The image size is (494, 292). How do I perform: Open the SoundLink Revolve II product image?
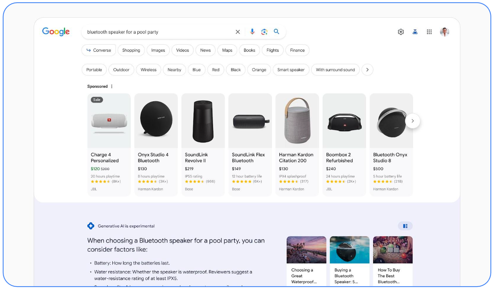pos(203,121)
